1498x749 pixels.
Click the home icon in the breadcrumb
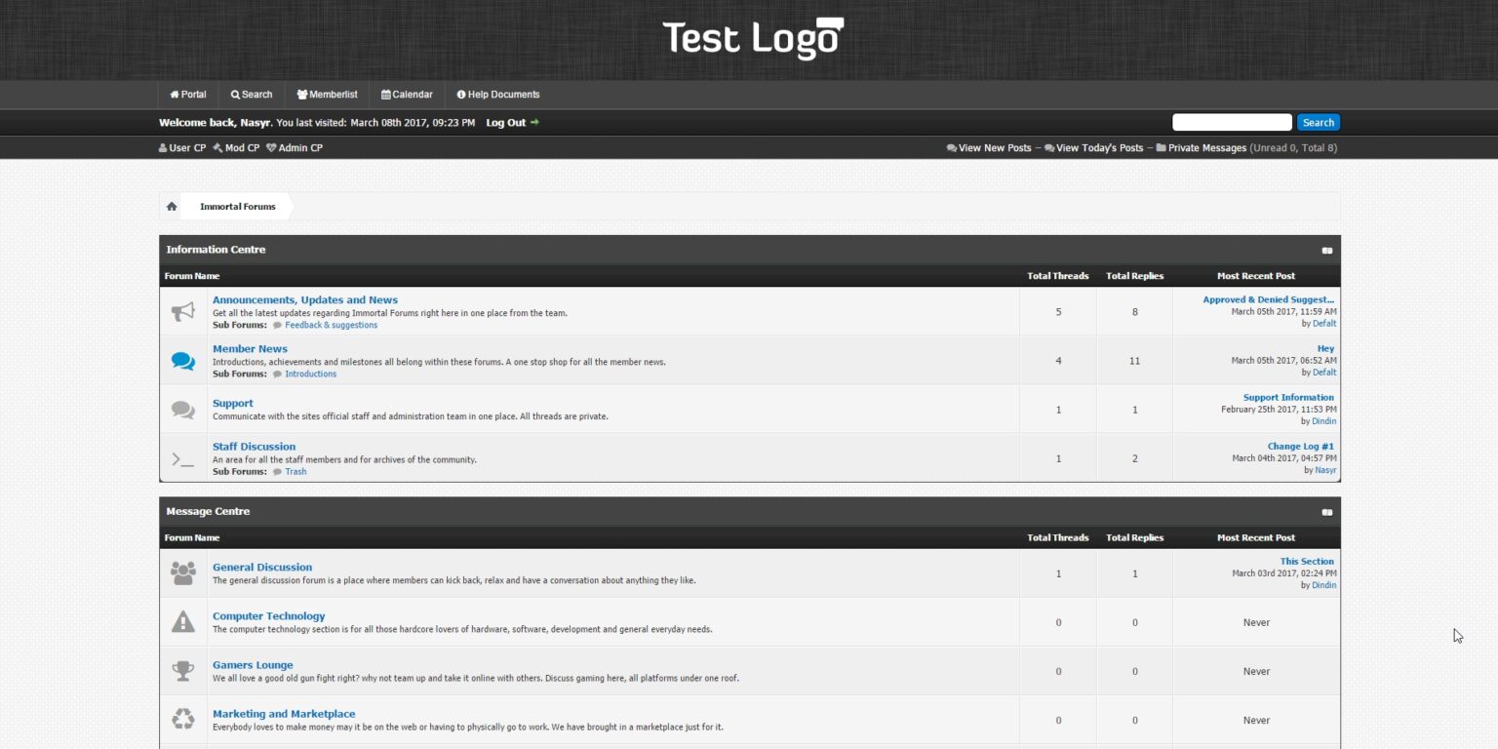coord(172,206)
